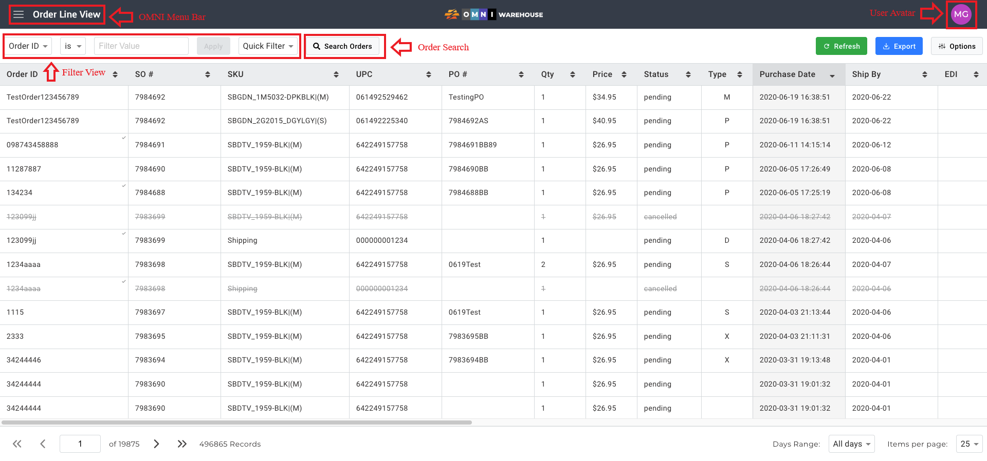Open the hamburger menu icon

19,14
